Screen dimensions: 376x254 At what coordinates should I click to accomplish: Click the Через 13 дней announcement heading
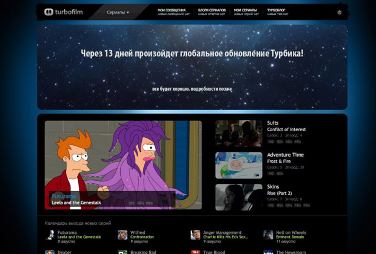tap(192, 53)
